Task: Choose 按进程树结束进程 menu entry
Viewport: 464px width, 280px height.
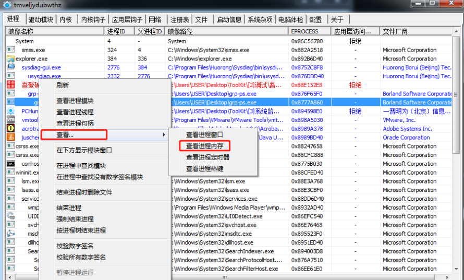Action: [105, 230]
